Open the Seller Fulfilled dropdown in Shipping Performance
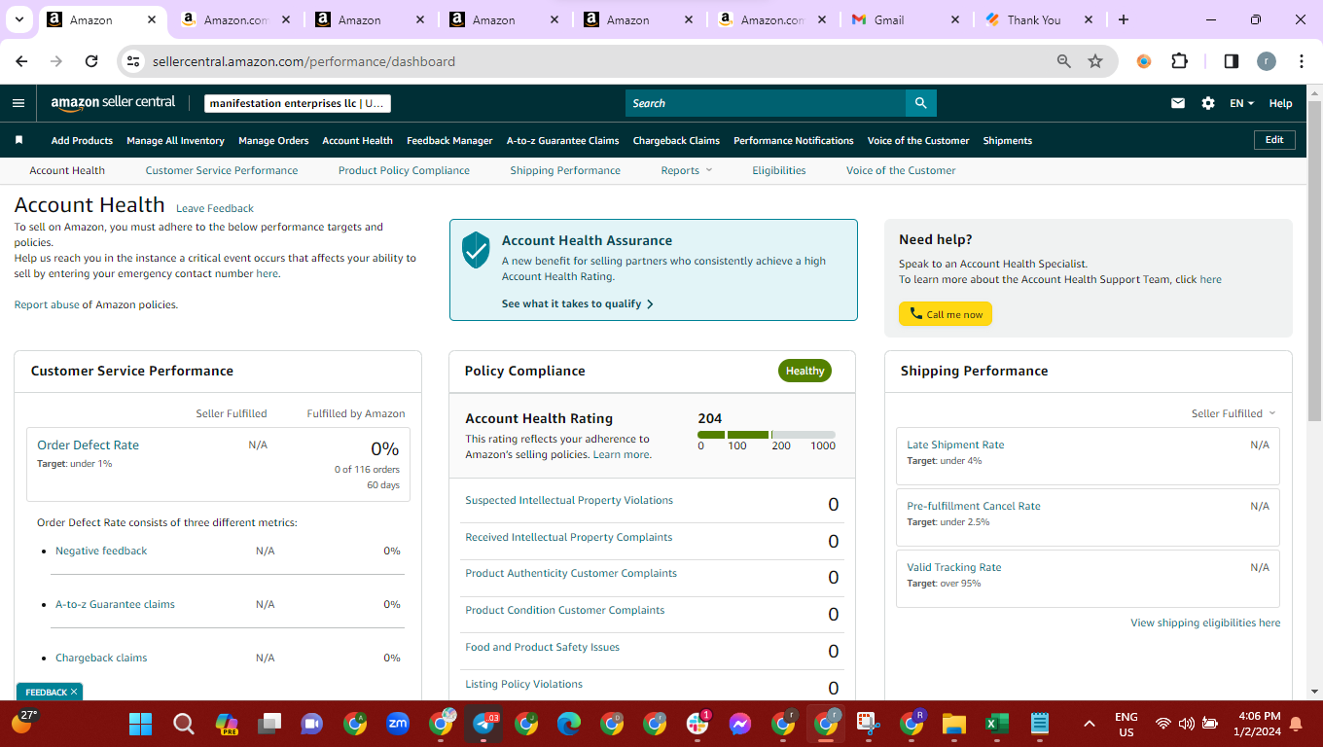Viewport: 1323px width, 747px height. point(1234,413)
